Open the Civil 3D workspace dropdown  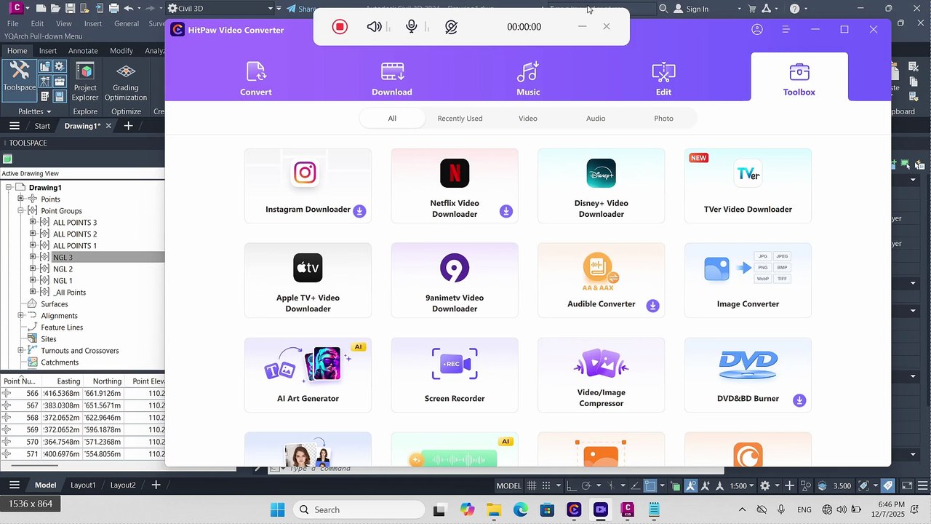[x=221, y=9]
